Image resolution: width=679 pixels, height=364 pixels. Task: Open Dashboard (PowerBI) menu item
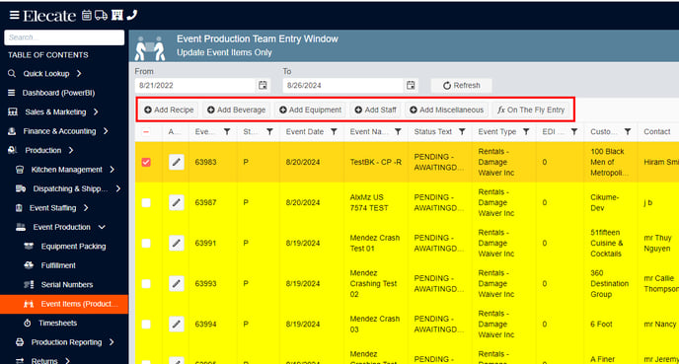tap(58, 93)
